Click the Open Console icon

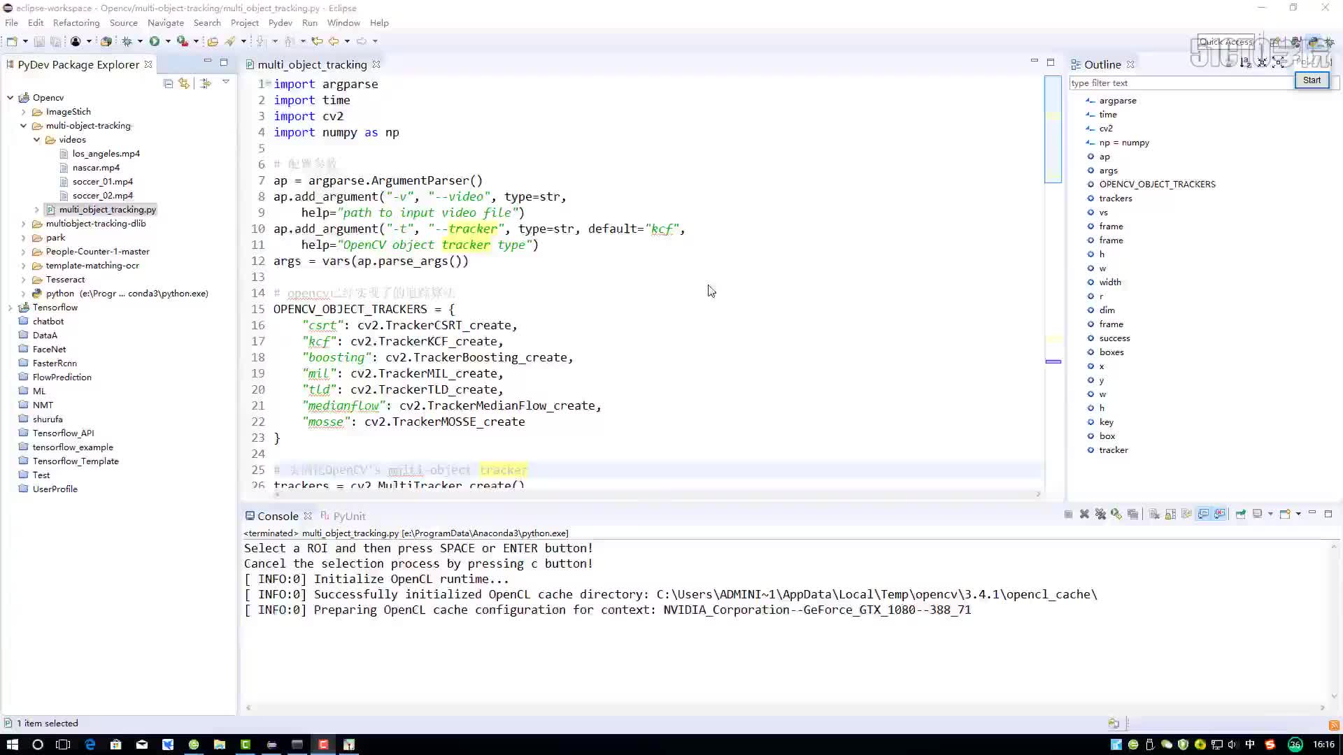[x=1285, y=514]
